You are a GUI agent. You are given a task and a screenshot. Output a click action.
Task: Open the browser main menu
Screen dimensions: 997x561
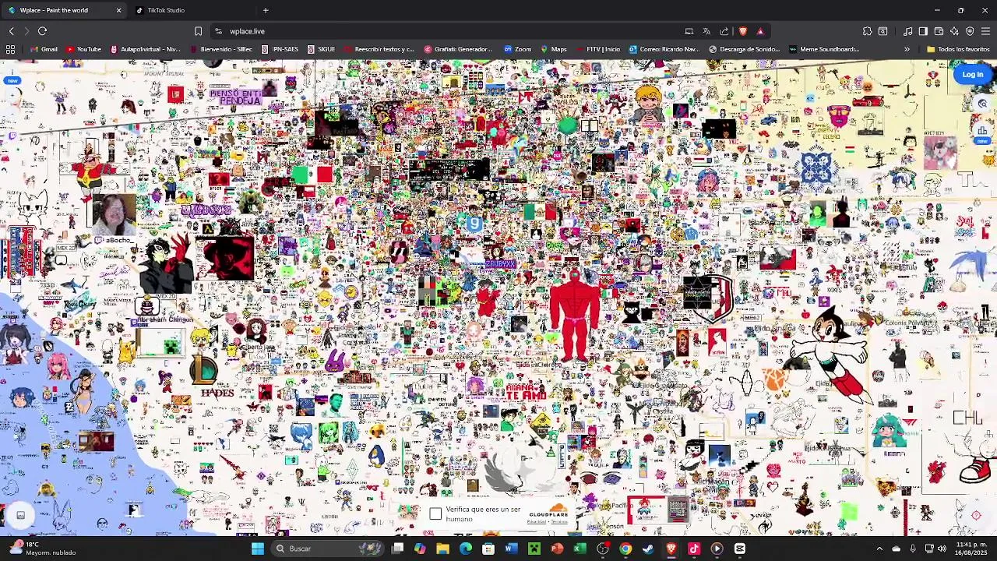(985, 31)
